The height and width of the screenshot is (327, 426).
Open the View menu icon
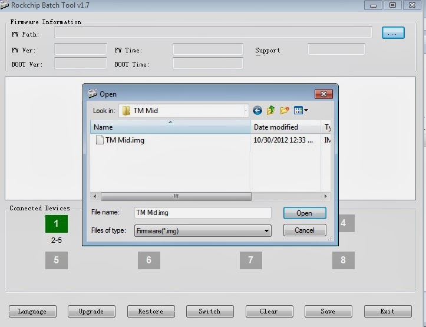(300, 110)
